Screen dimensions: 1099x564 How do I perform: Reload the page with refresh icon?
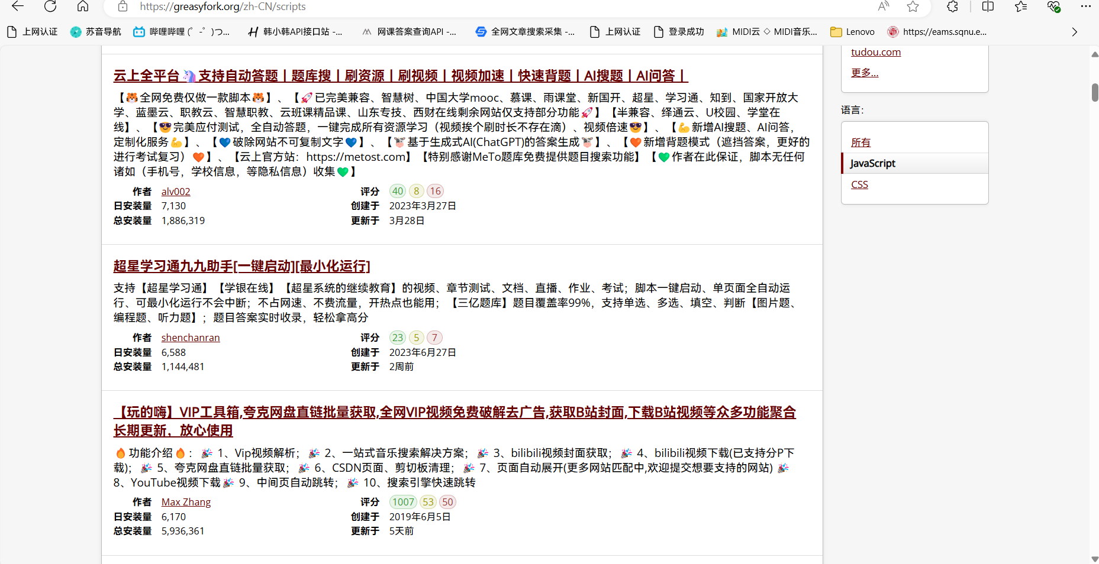(x=50, y=7)
